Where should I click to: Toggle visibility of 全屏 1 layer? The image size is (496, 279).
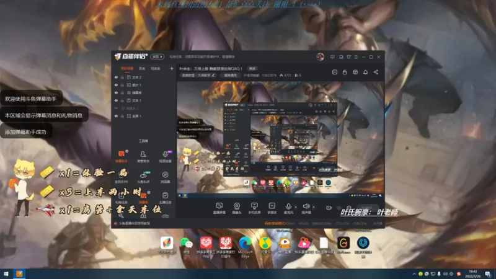pos(116,116)
